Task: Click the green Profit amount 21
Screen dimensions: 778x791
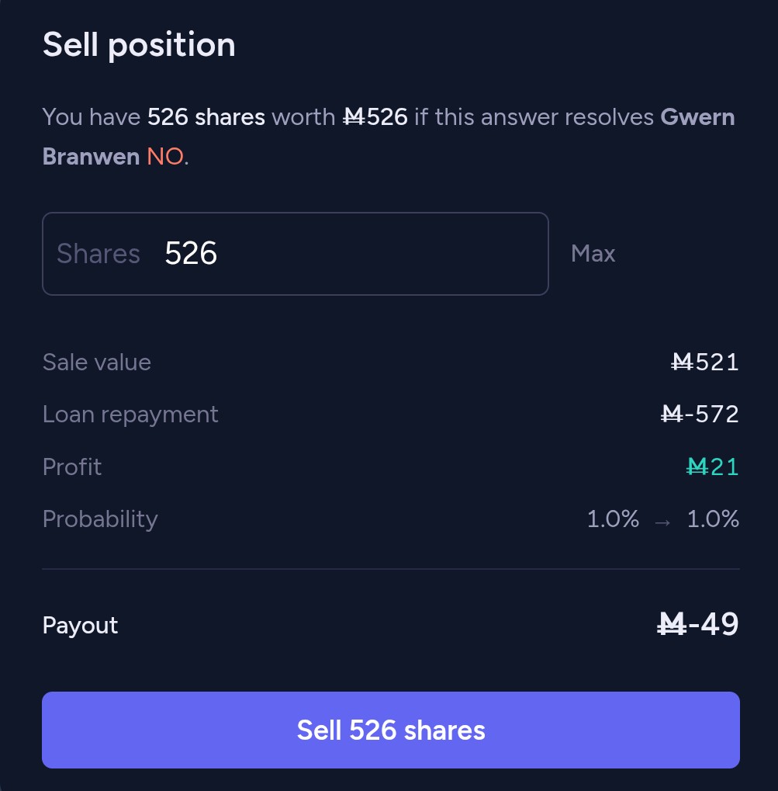Action: [x=724, y=467]
